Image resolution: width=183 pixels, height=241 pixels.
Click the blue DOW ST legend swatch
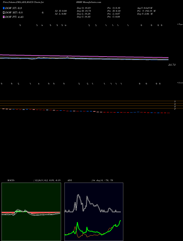coord(4,8)
